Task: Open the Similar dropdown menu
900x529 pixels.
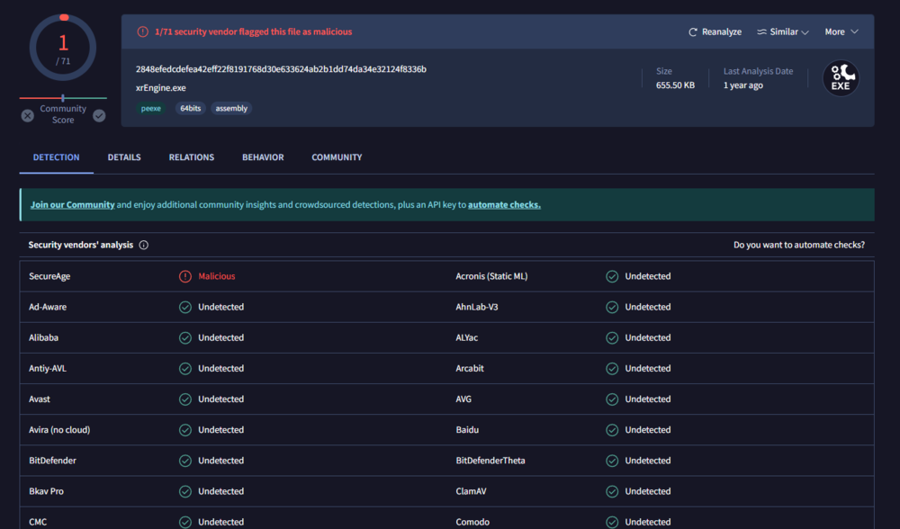Action: pos(782,31)
